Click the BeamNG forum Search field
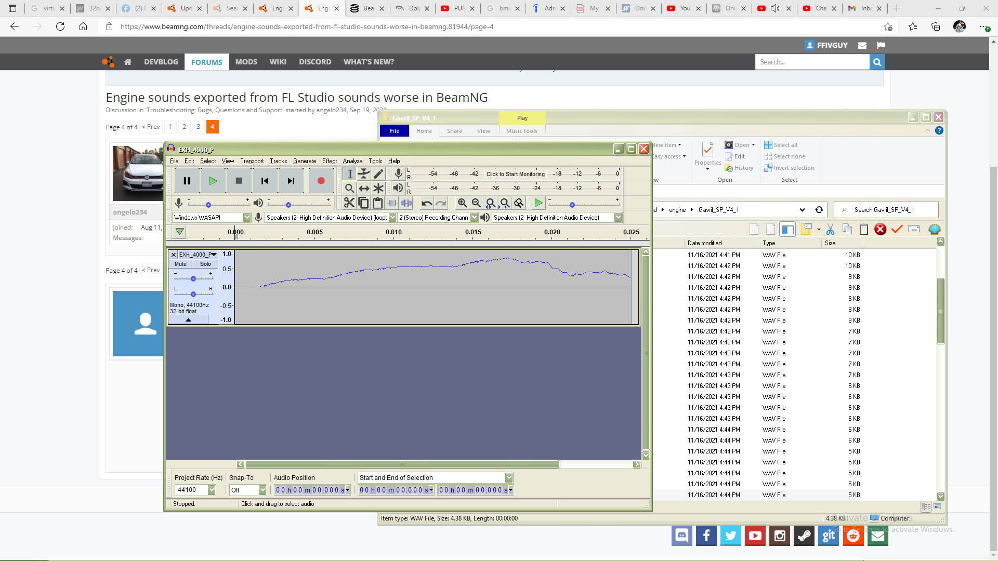This screenshot has width=998, height=561. [812, 62]
